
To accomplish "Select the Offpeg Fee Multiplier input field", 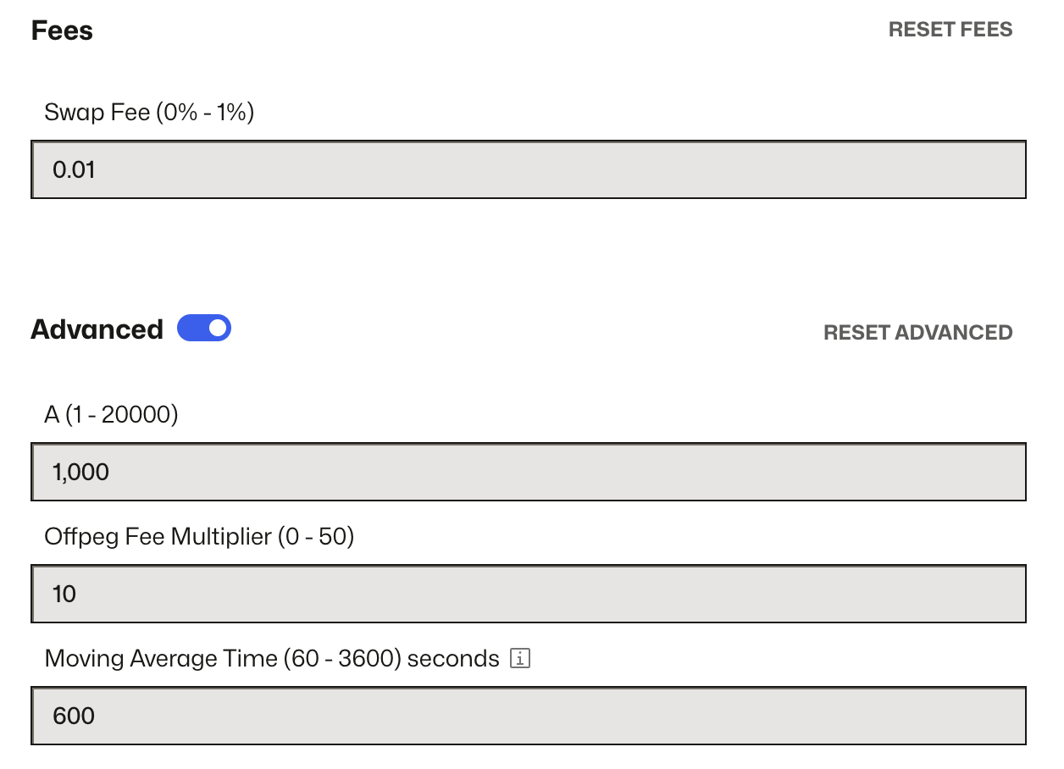I will (528, 594).
